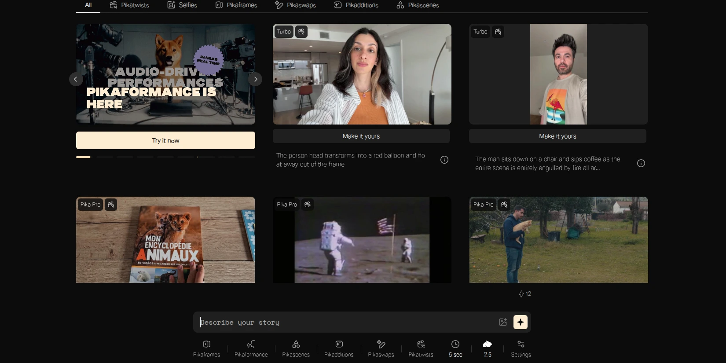Screen dimensions: 726x363
Task: Click the first carousel progress indicator
Action: 83,157
